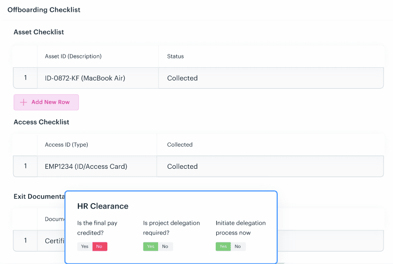Viewport: 393px width, 264px height.
Task: Select row number 1 in Access Checklist
Action: coord(25,166)
